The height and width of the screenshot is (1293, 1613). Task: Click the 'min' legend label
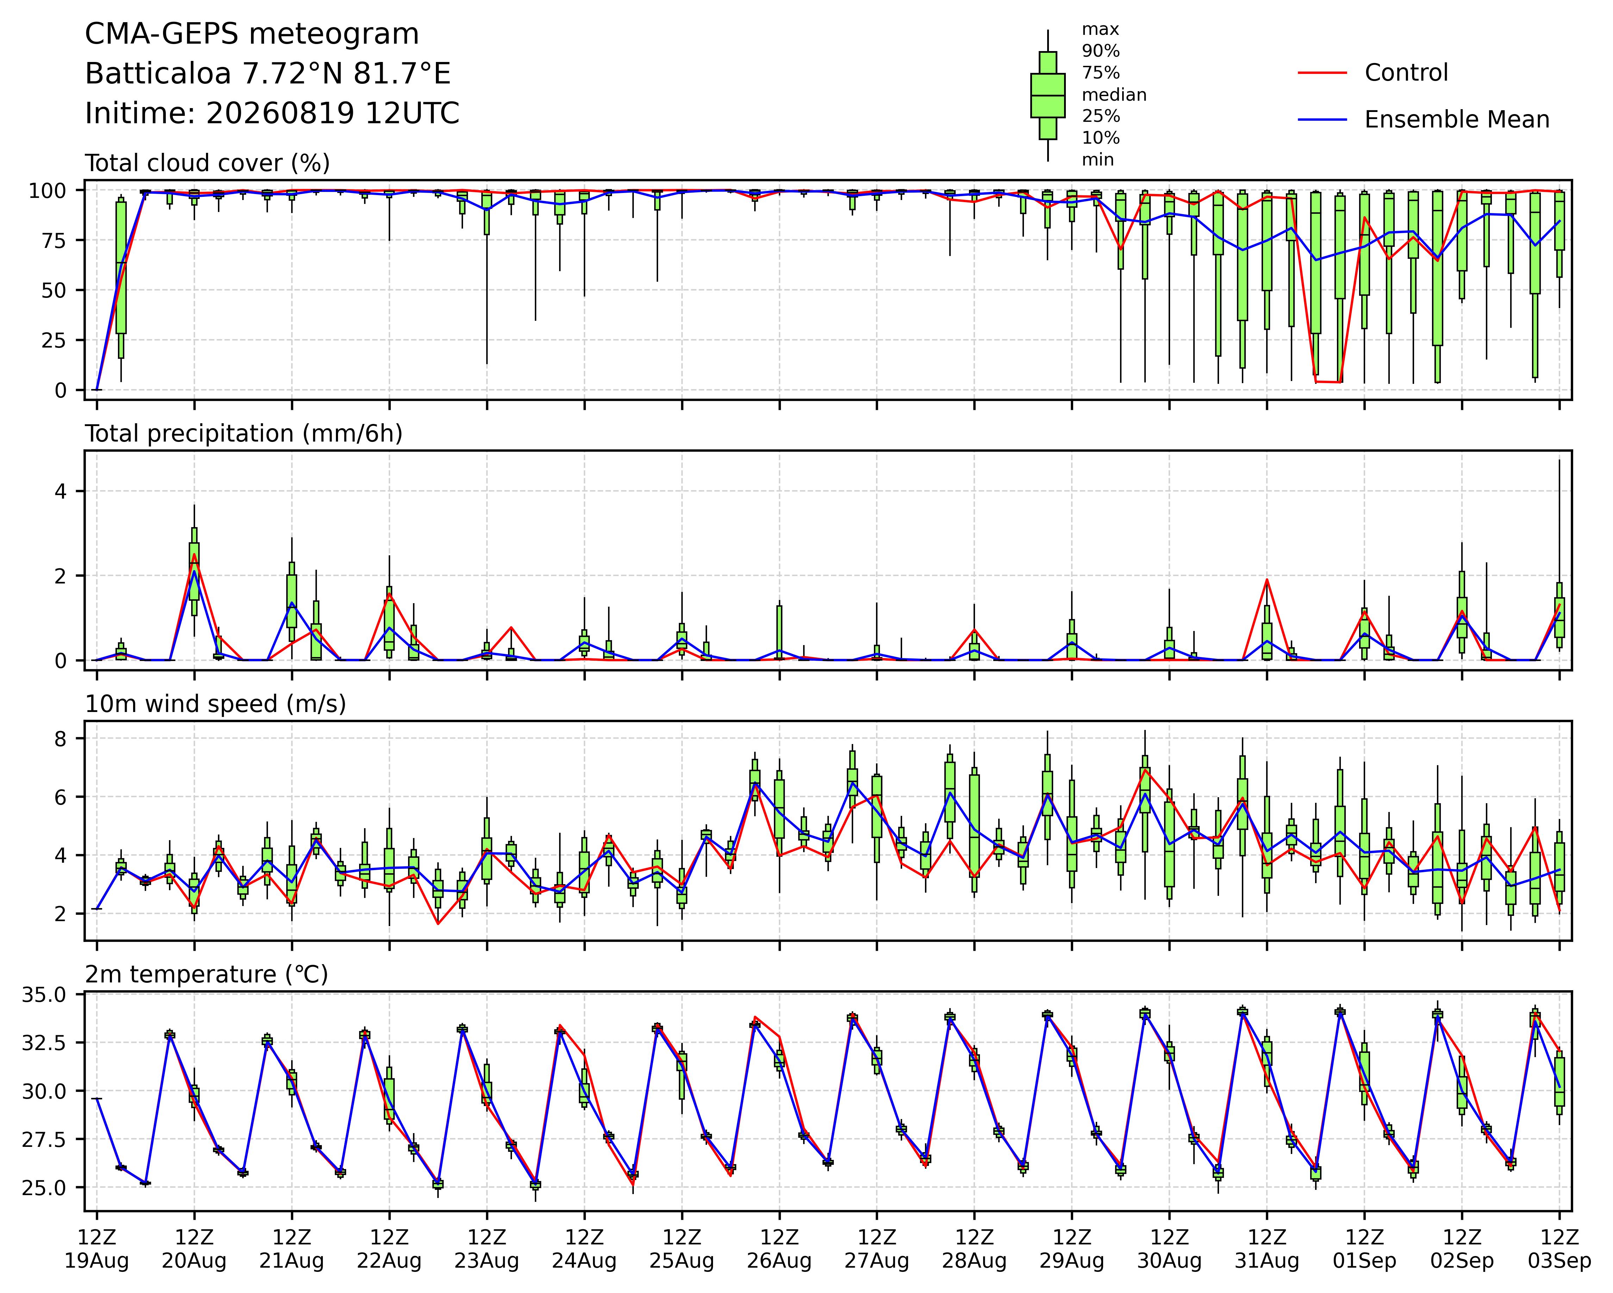point(1098,160)
